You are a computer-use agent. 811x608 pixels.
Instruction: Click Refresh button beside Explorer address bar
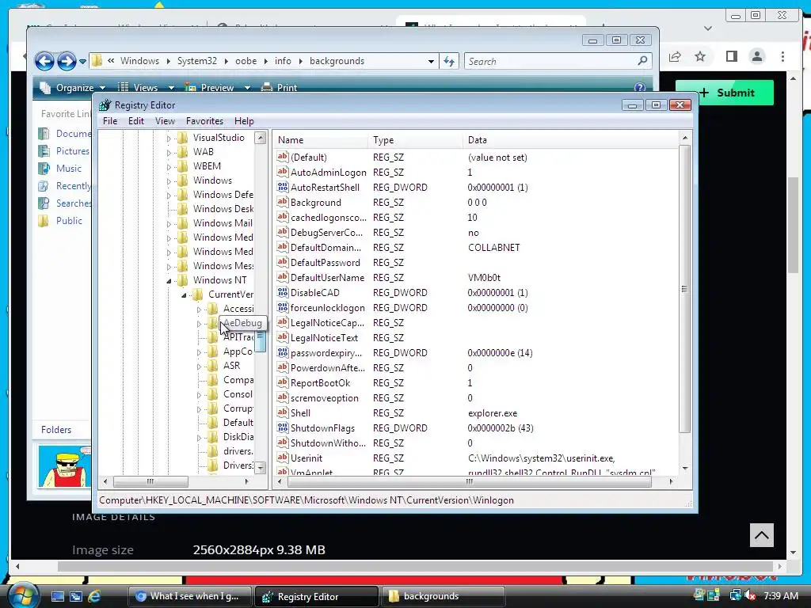(449, 61)
